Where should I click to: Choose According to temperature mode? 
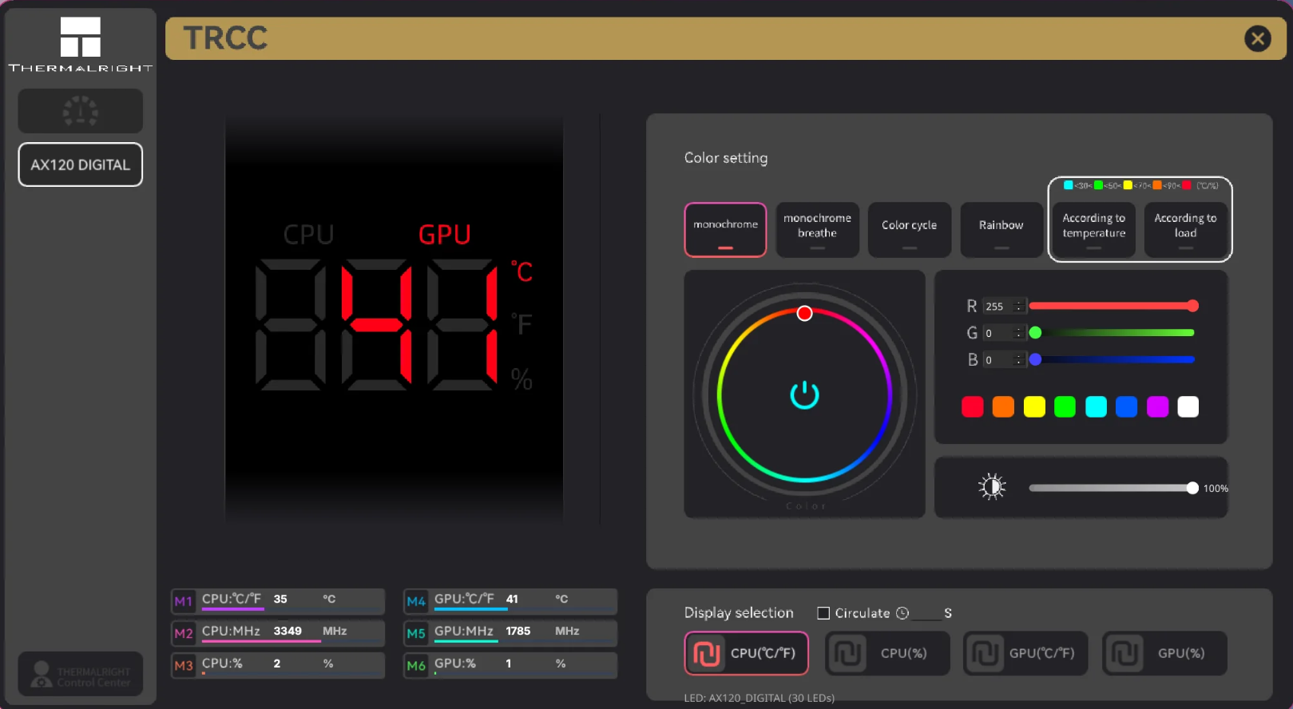pyautogui.click(x=1093, y=230)
